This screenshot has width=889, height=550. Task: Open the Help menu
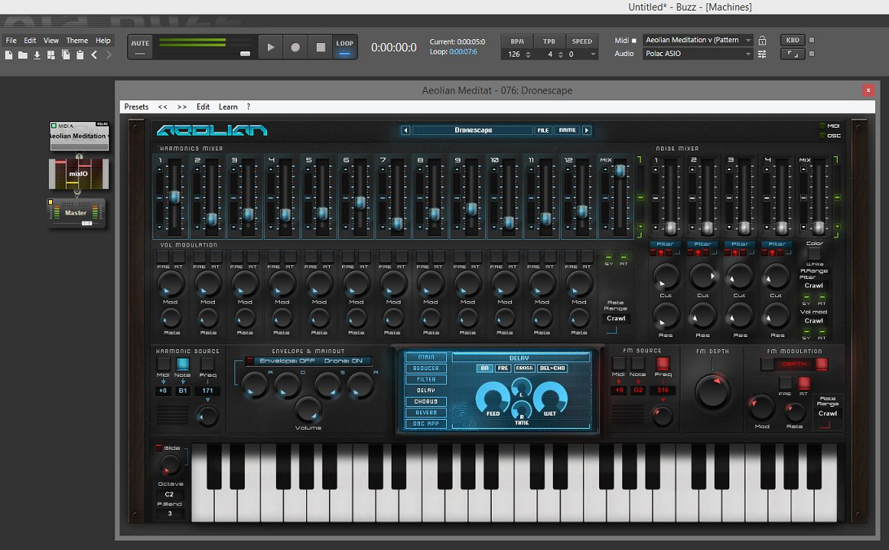pos(103,41)
